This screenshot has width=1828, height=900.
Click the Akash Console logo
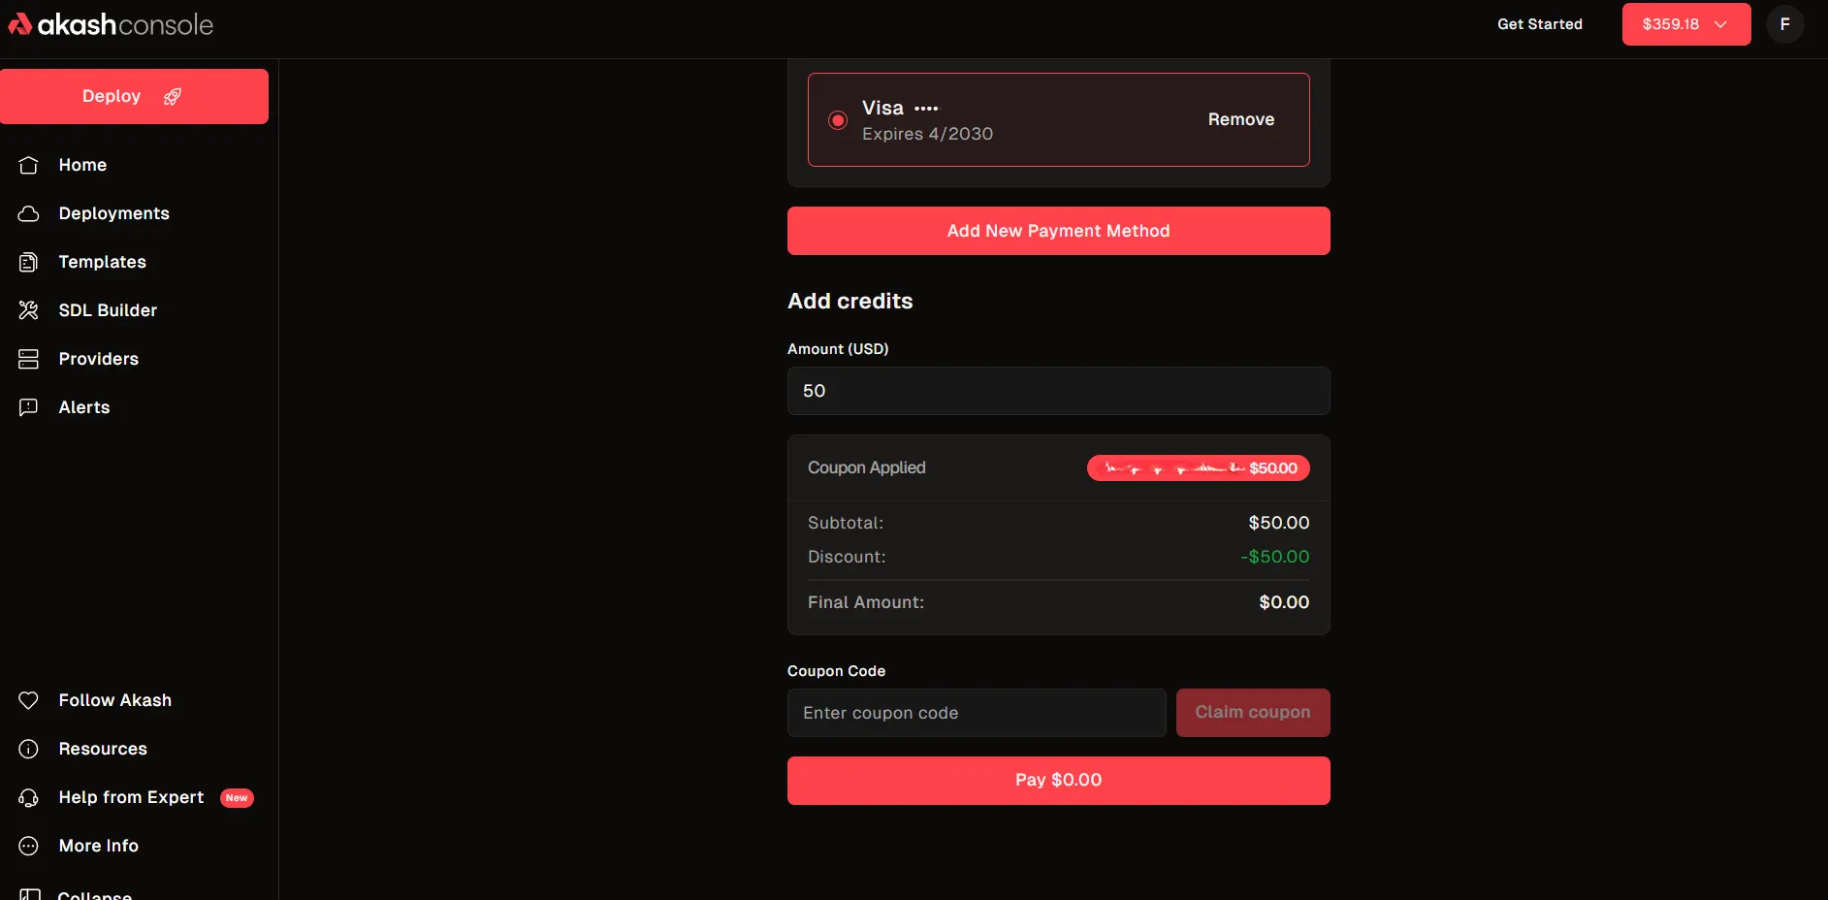[111, 24]
